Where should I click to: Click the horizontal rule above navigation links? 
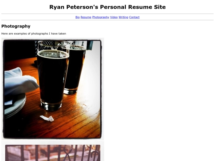(107, 14)
